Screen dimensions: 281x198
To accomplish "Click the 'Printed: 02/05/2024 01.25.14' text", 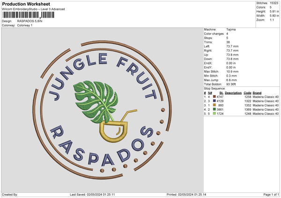I will click(x=186, y=194).
